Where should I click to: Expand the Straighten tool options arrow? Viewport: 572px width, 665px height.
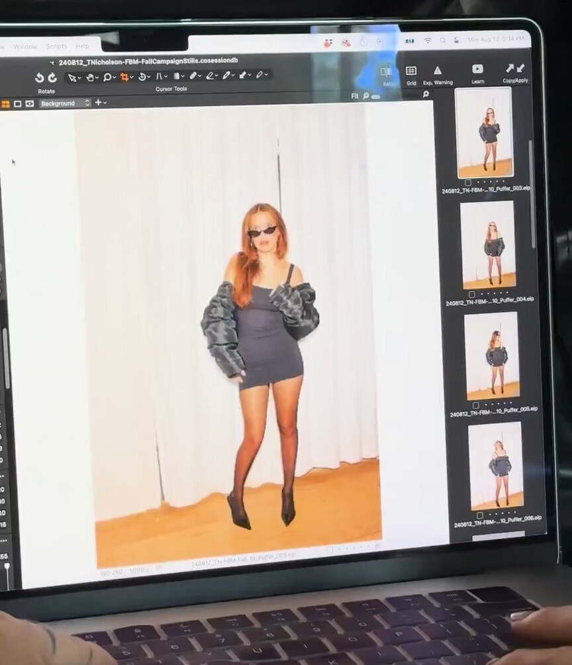pyautogui.click(x=149, y=77)
